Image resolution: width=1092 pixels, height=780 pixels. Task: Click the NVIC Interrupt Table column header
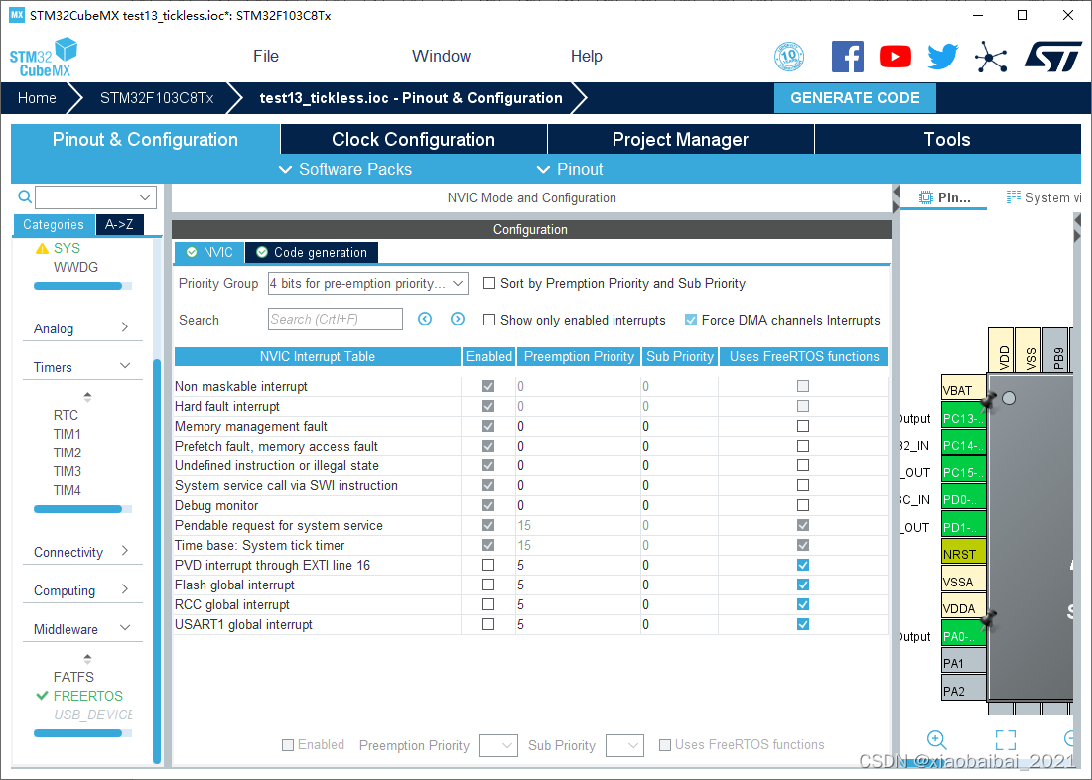(318, 356)
